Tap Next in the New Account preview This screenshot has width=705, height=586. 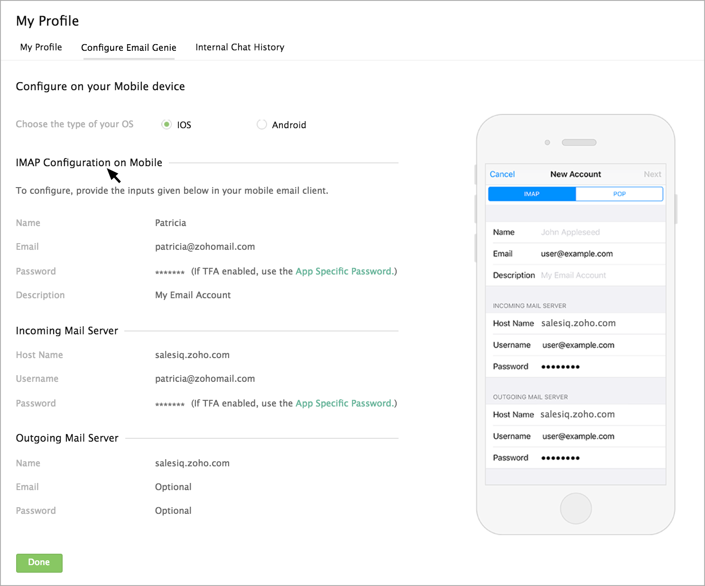652,174
